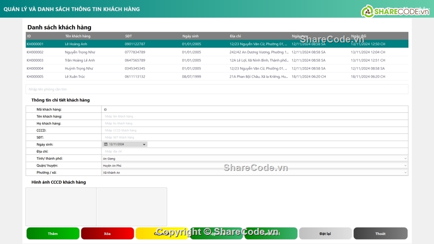Select row KH000001
Viewport: 434px width, 244px height.
pyautogui.click(x=217, y=44)
